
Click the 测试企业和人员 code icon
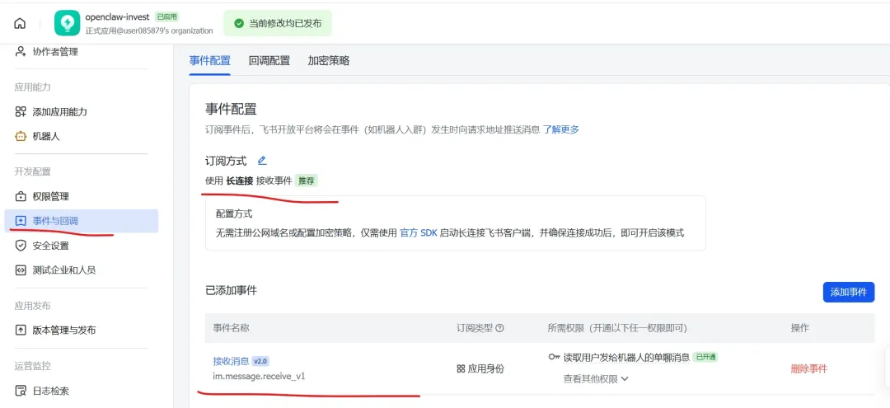click(x=21, y=270)
